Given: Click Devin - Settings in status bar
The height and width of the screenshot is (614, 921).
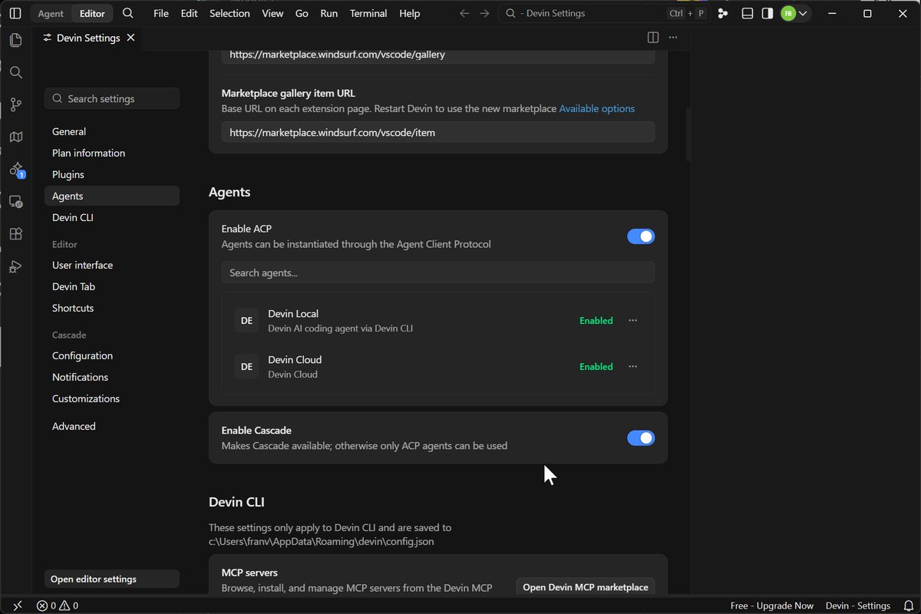Looking at the screenshot, I should point(858,606).
